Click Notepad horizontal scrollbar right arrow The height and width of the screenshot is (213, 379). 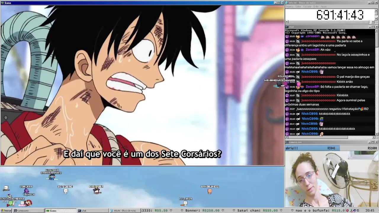tap(373, 22)
